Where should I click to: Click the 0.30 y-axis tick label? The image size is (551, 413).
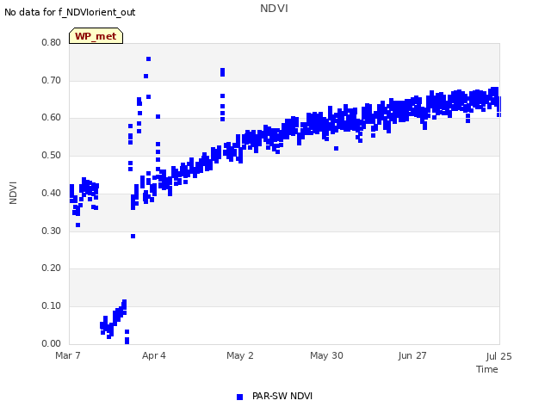pyautogui.click(x=52, y=231)
